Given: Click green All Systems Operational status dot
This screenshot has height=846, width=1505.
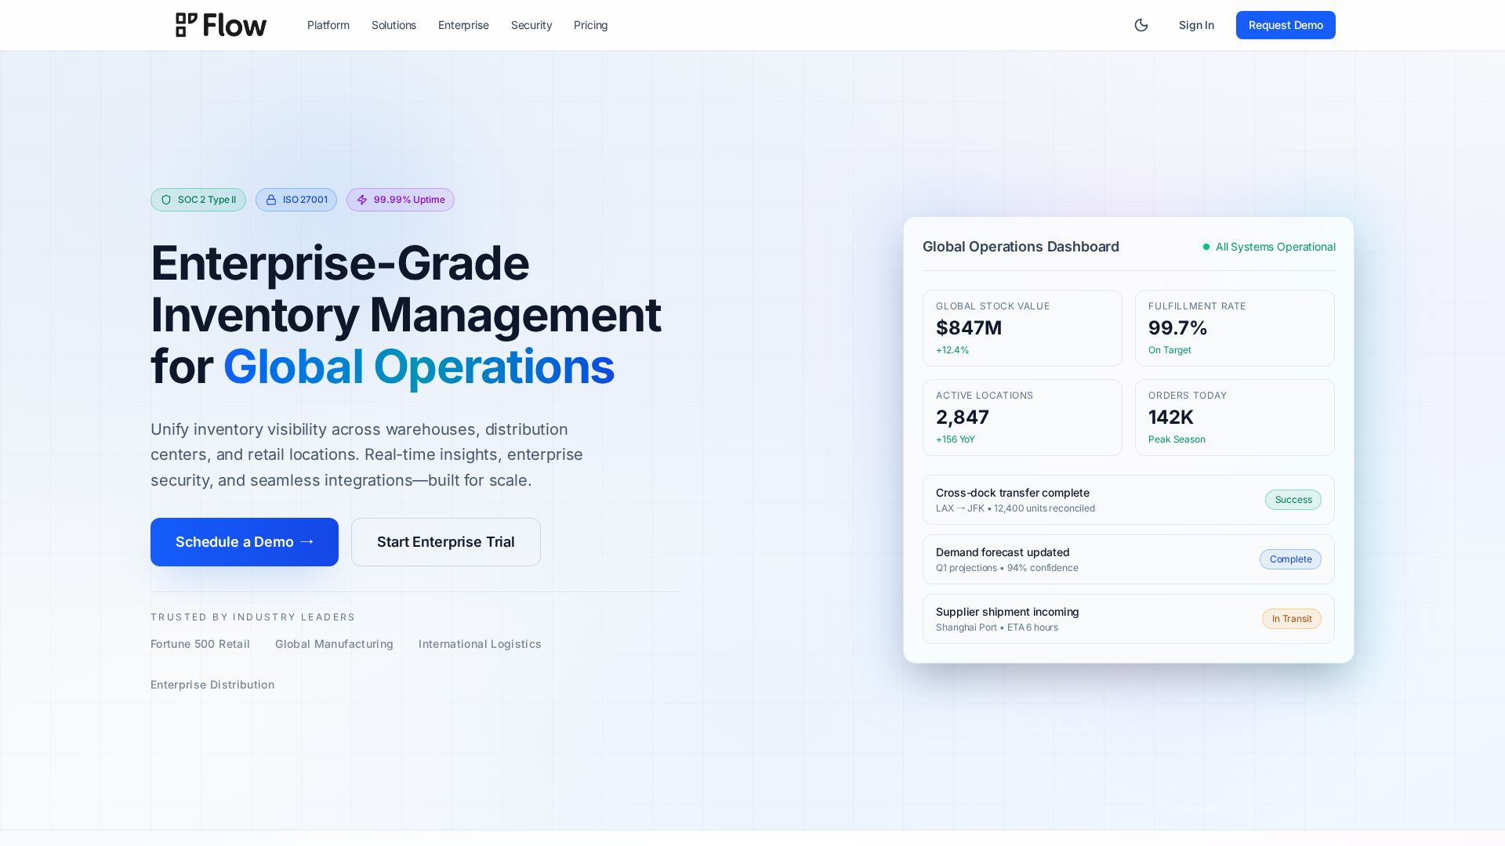Looking at the screenshot, I should point(1206,247).
